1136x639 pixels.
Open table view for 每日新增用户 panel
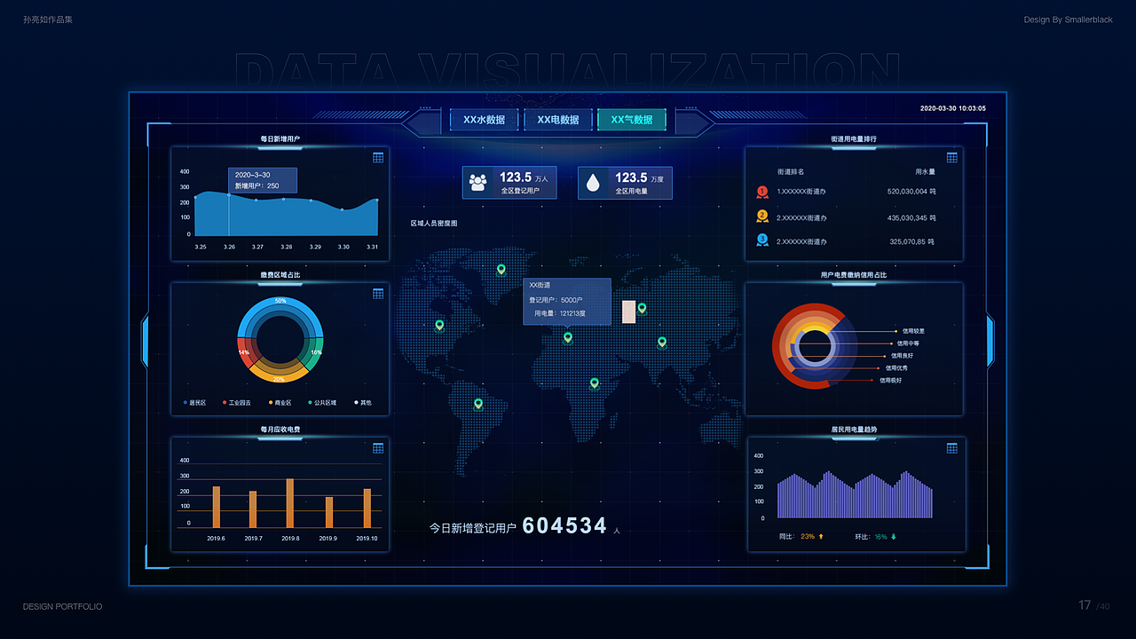click(378, 158)
